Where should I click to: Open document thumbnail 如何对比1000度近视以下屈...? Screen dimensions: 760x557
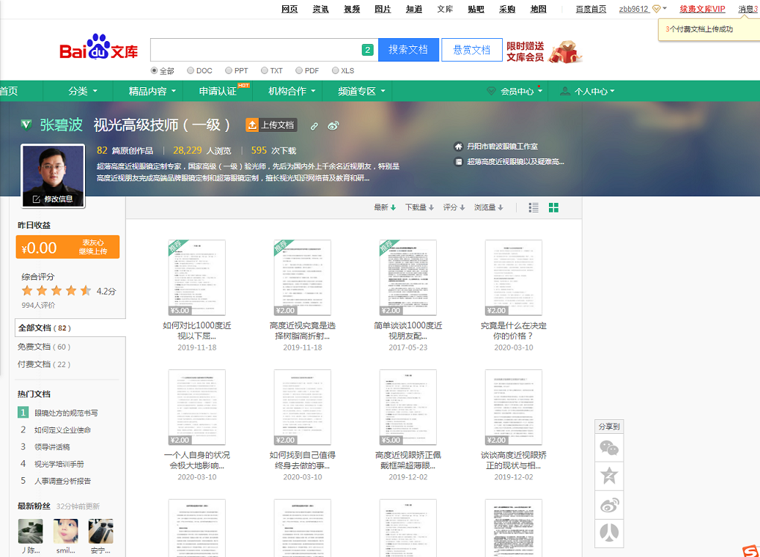[197, 277]
